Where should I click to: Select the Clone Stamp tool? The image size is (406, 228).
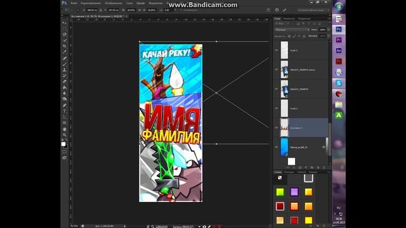coord(65,70)
